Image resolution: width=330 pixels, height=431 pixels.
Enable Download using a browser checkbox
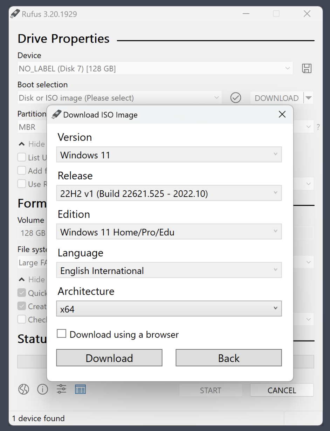tap(62, 334)
